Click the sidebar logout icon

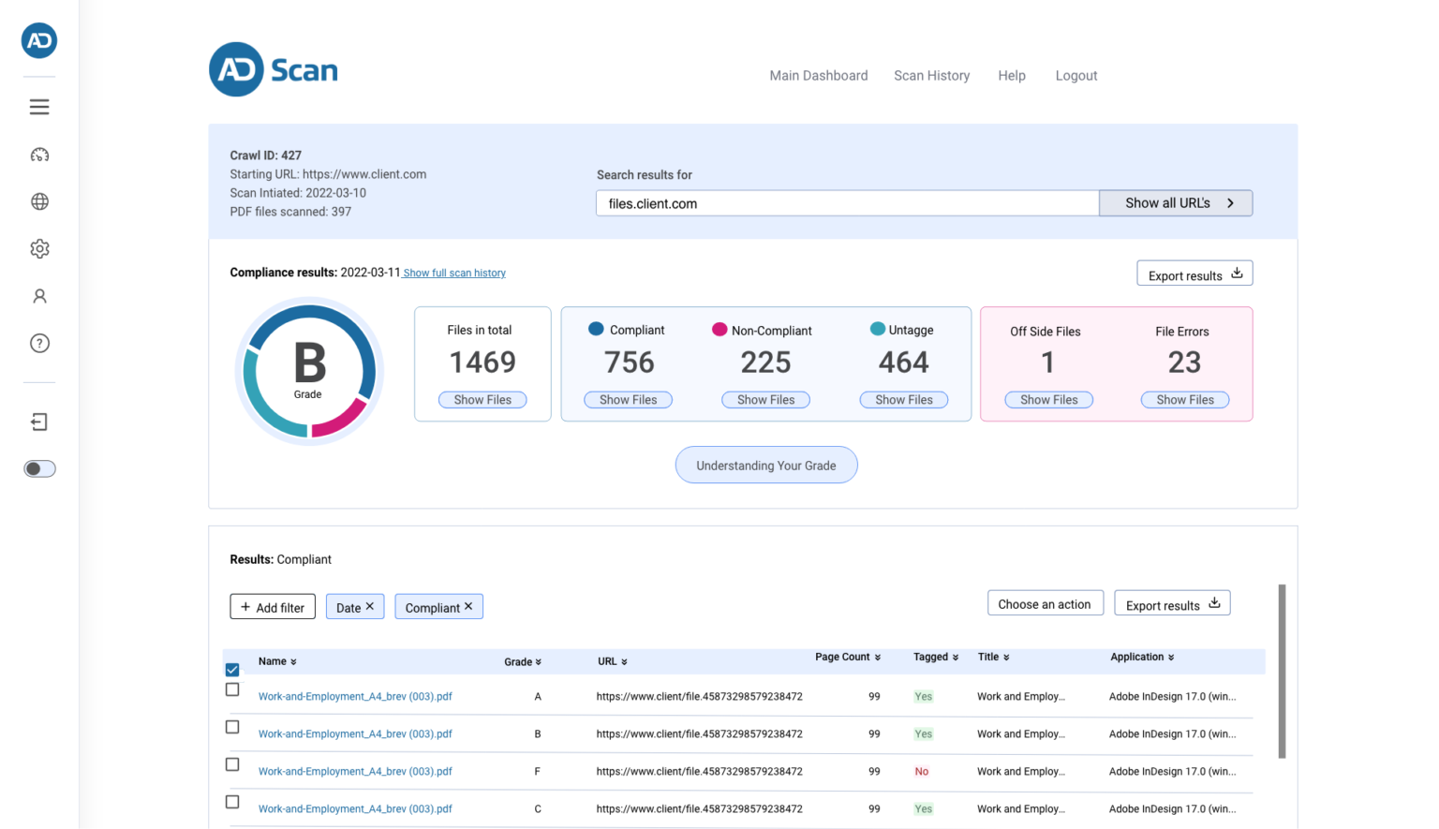pos(39,422)
